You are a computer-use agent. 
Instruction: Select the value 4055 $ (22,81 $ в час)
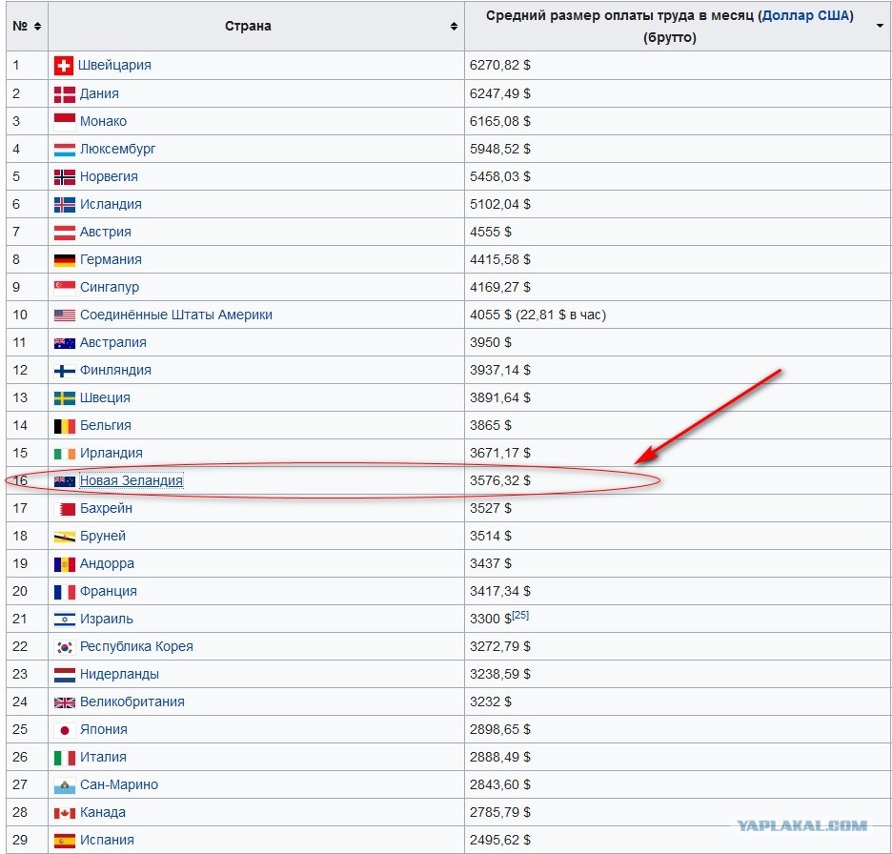click(x=537, y=315)
